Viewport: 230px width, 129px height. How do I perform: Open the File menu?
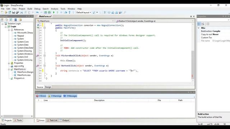point(3,9)
